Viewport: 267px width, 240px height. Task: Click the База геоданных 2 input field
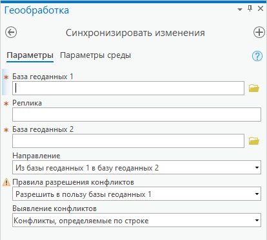(x=128, y=141)
